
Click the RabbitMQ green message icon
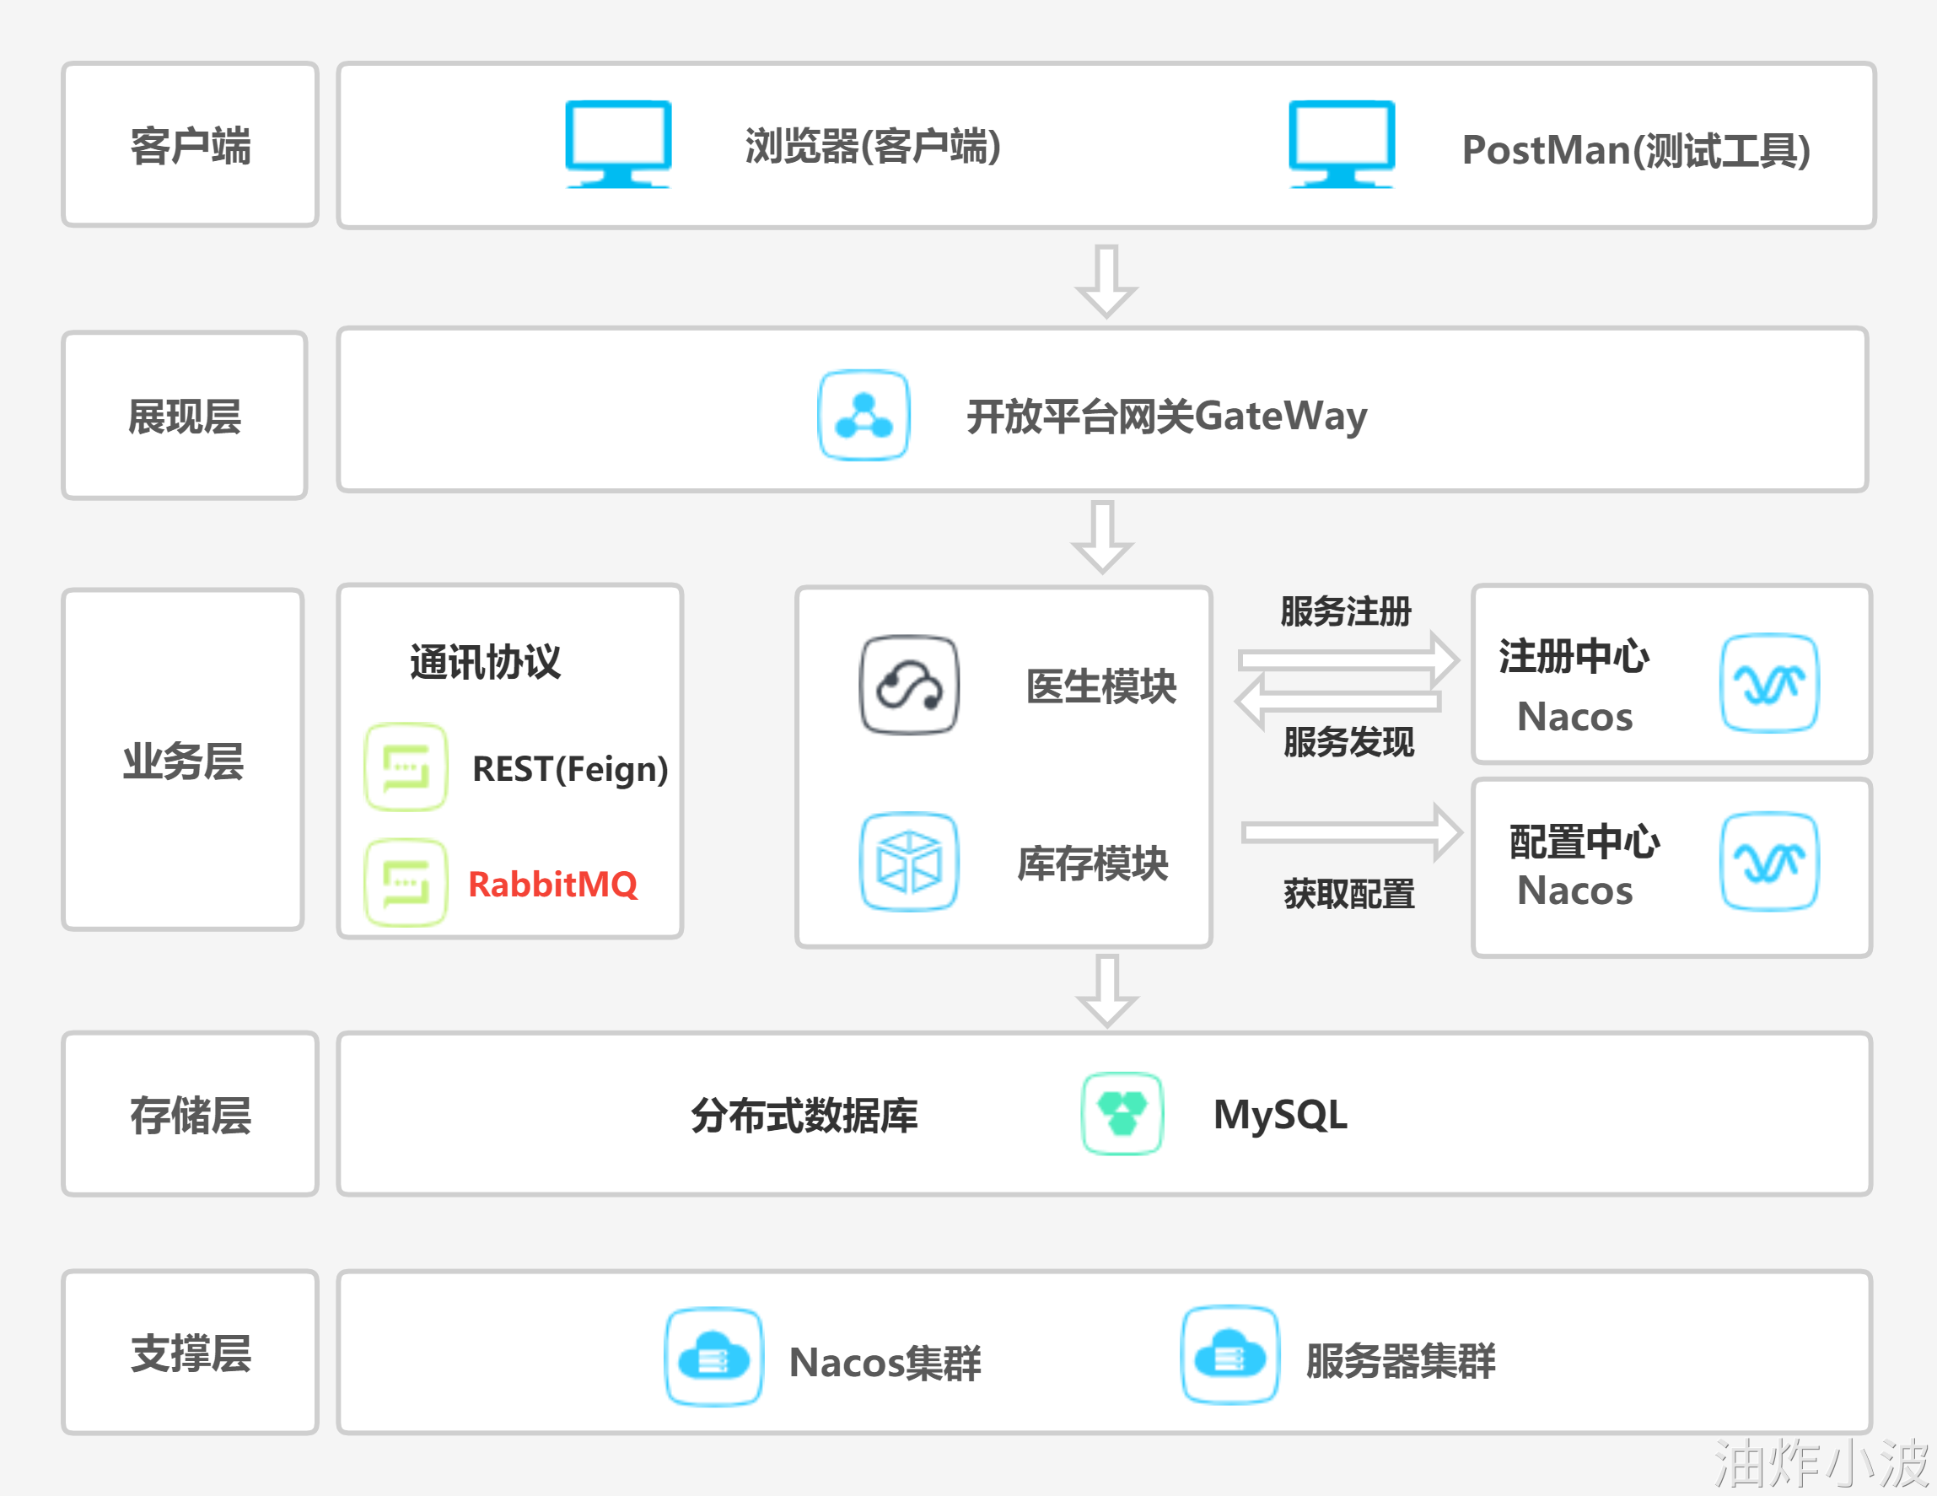[406, 882]
